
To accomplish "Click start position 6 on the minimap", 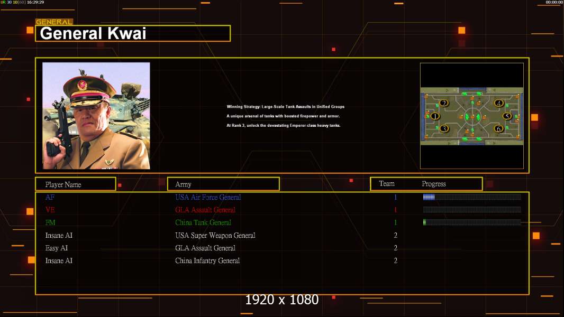I will click(498, 128).
